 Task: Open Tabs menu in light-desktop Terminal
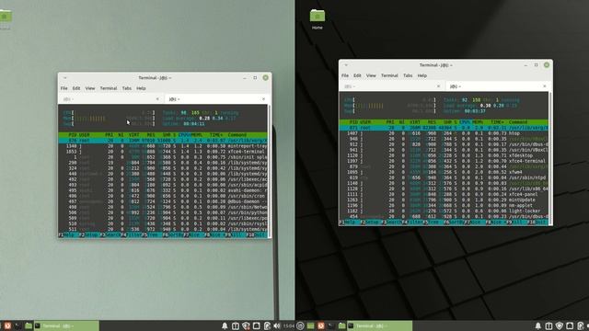[127, 88]
